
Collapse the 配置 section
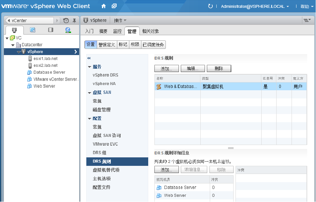point(90,119)
